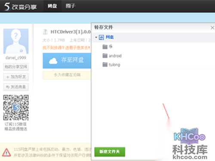Screen dimensions: 215x161
Task: Click the folder icon beside tulong
Action: point(105,65)
